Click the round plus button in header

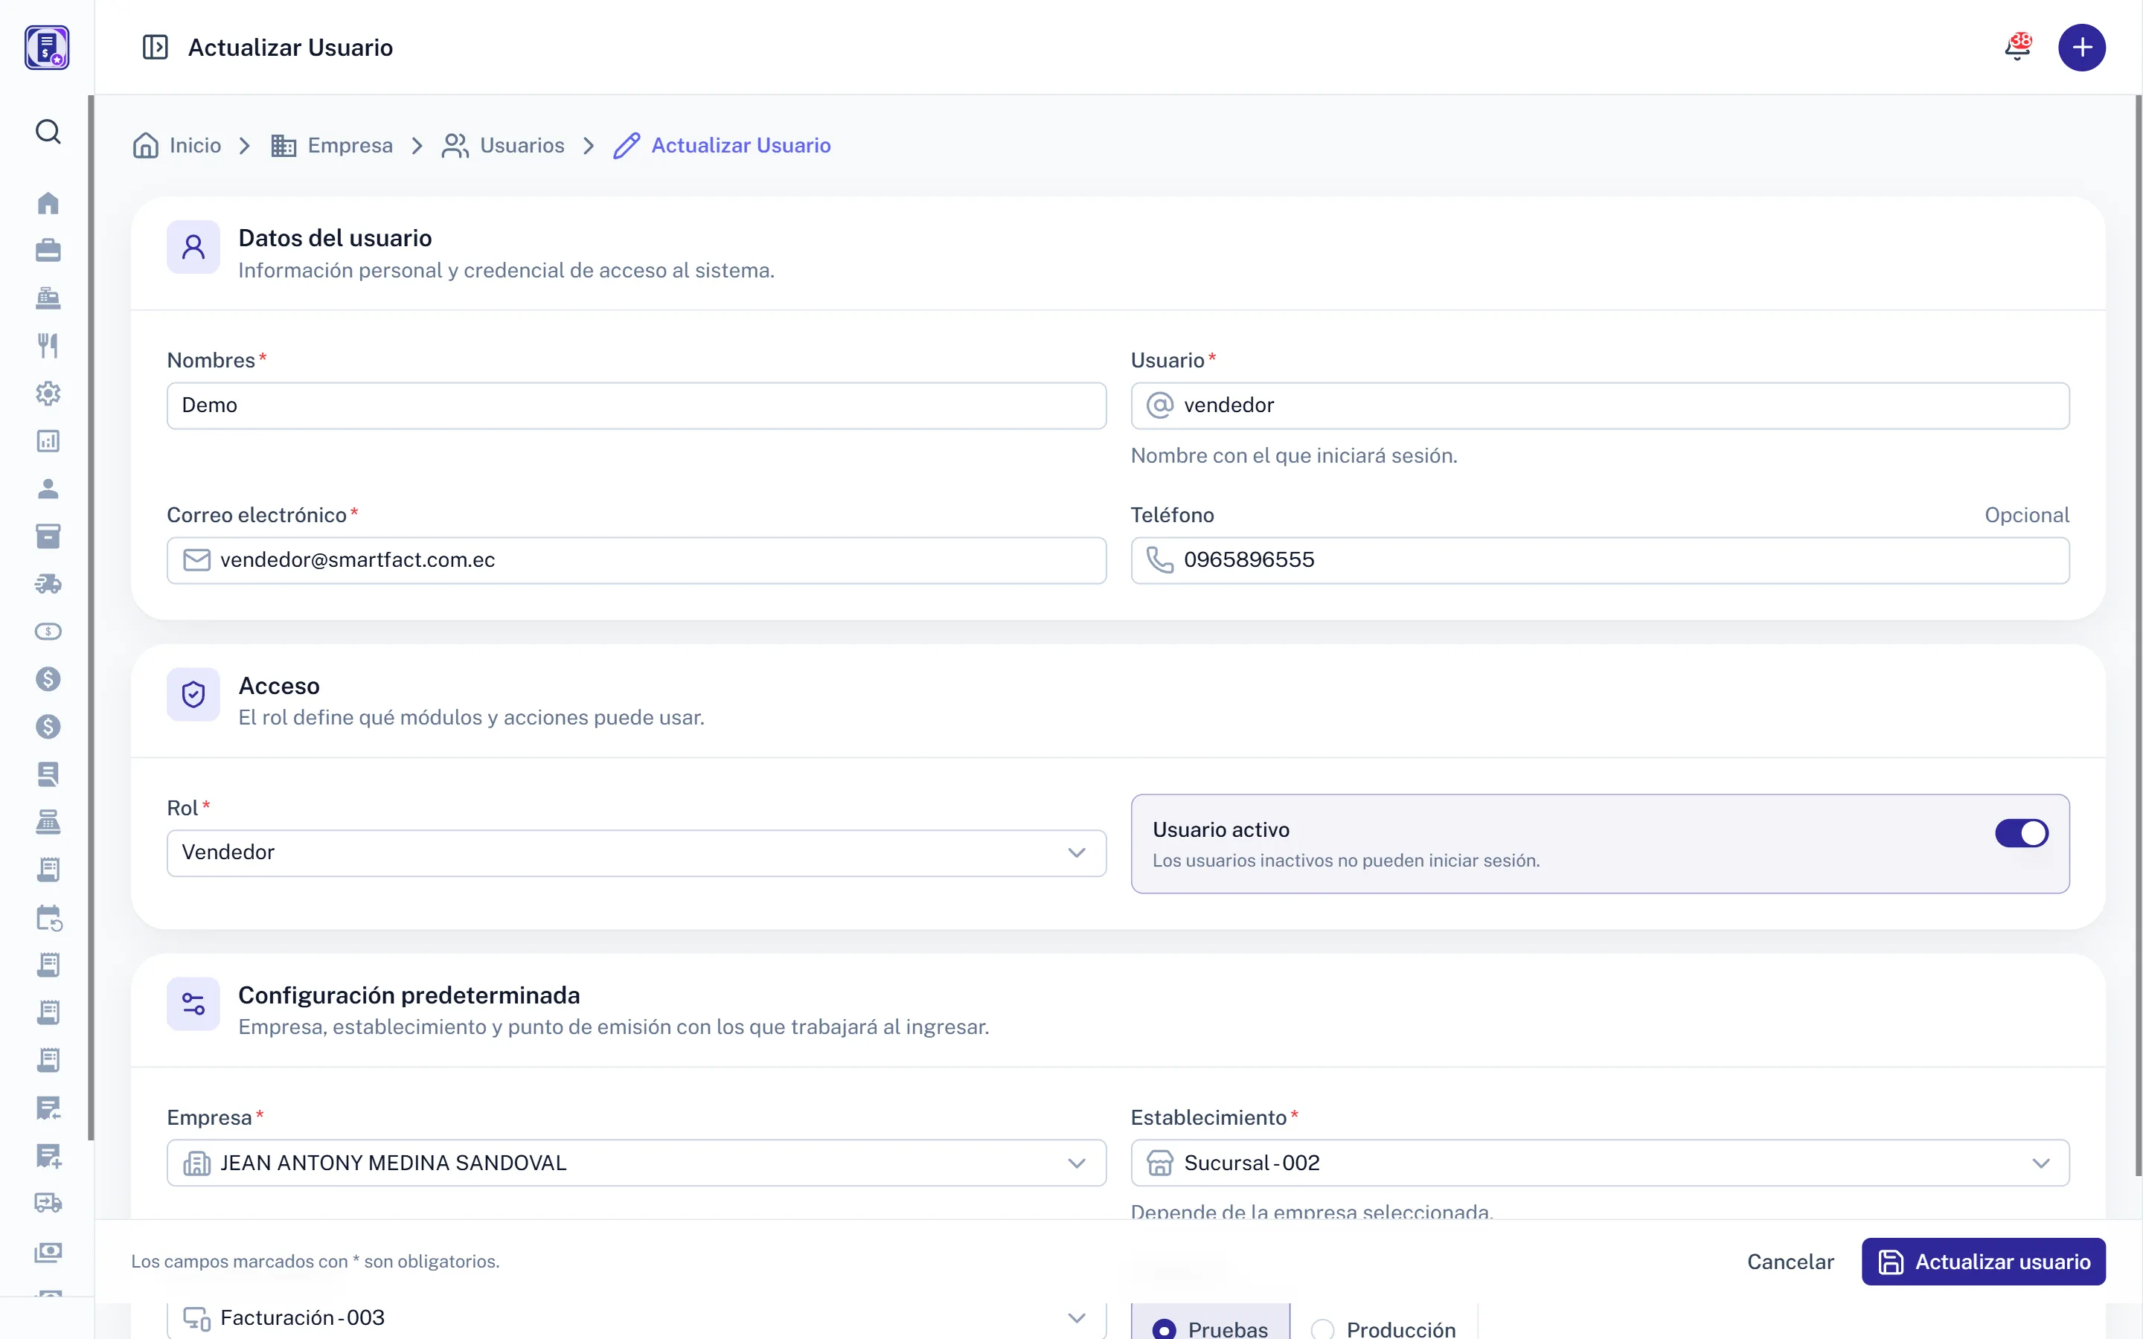click(2081, 47)
